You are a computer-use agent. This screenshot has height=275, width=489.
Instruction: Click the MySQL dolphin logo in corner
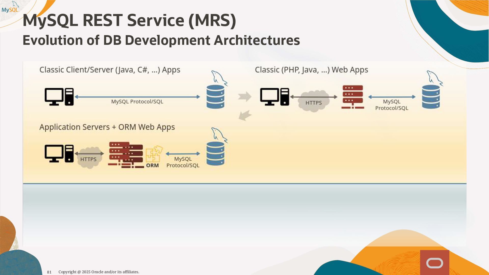click(10, 8)
